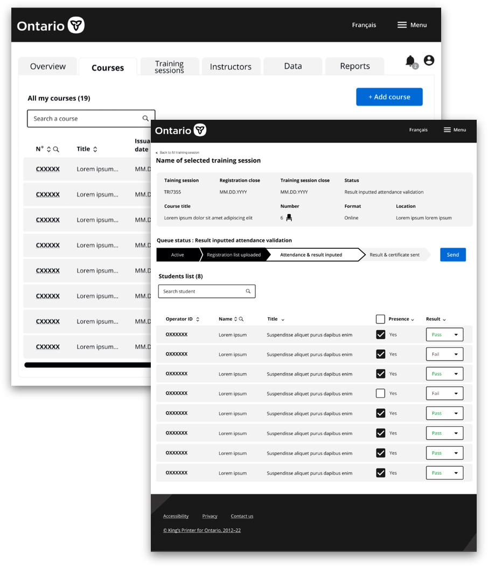Uncheck presence for fifth student row
488x567 pixels.
(380, 413)
